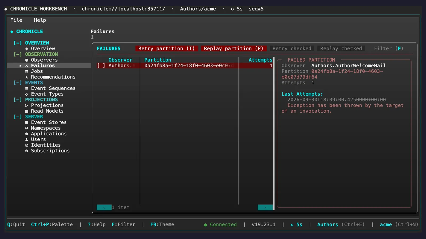426x239 pixels.
Task: Collapse the PROJECTIONS tree section
Action: [x=18, y=100]
